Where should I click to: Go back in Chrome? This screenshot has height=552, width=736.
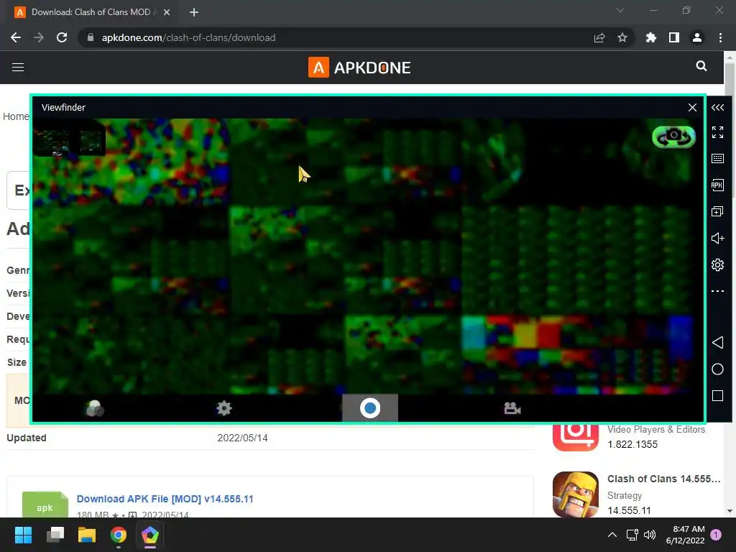16,37
